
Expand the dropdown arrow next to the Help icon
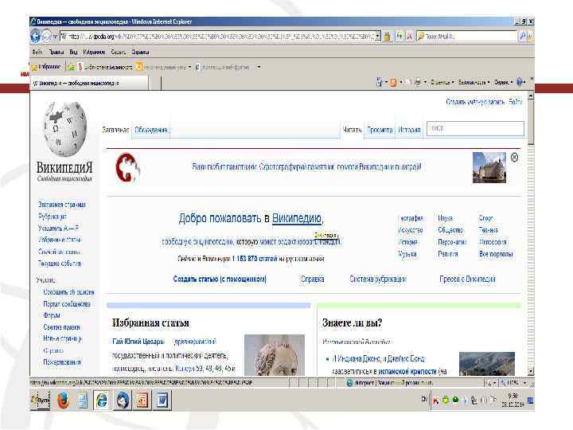coord(524,83)
